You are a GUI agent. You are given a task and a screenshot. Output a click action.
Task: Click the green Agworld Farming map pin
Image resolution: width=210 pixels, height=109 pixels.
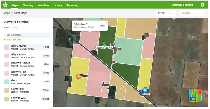(x=104, y=43)
